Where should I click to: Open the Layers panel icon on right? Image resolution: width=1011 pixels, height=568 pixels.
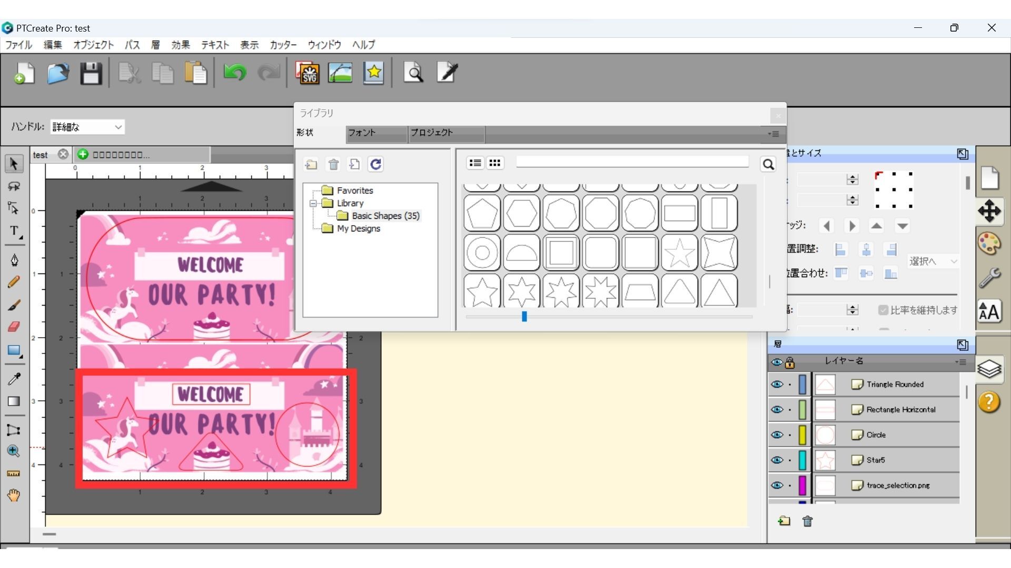coord(989,369)
